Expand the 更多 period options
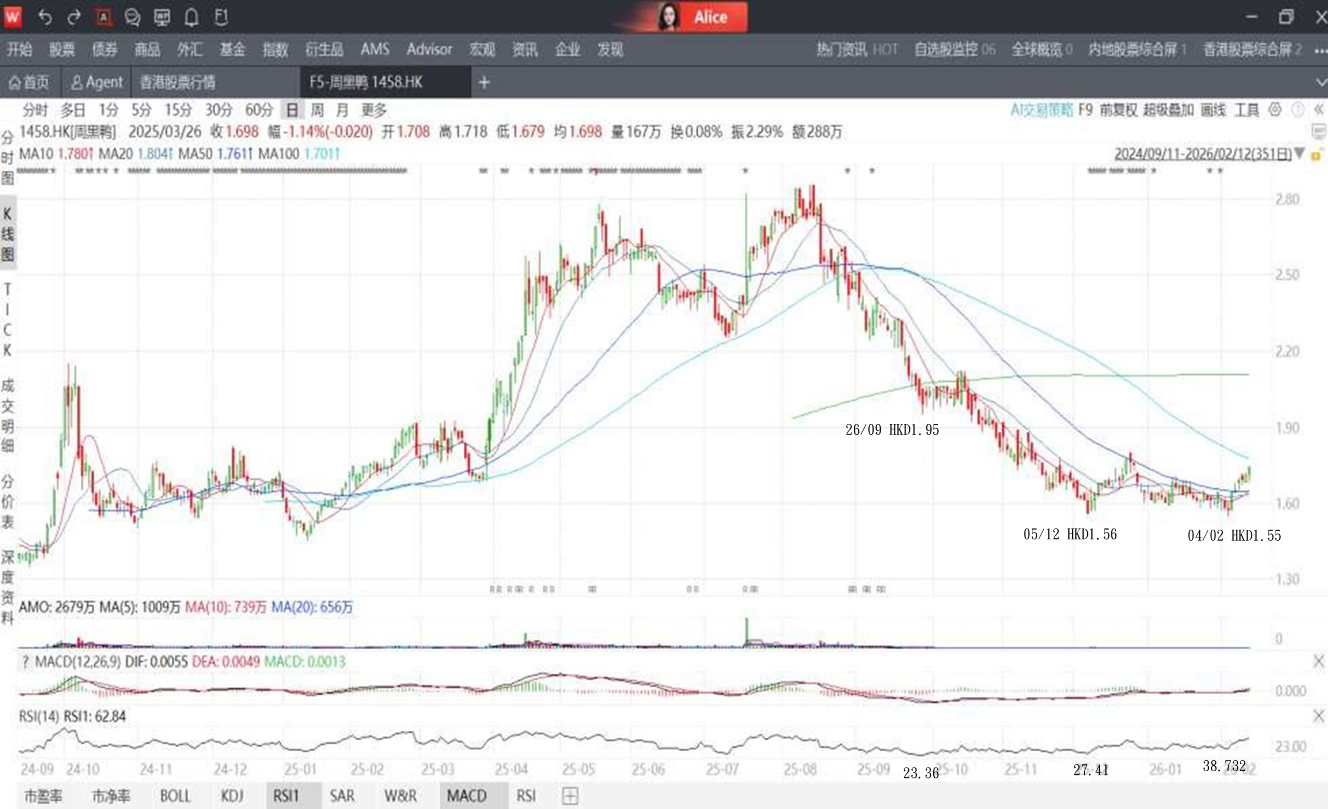Screen dimensions: 1328x809 point(374,110)
